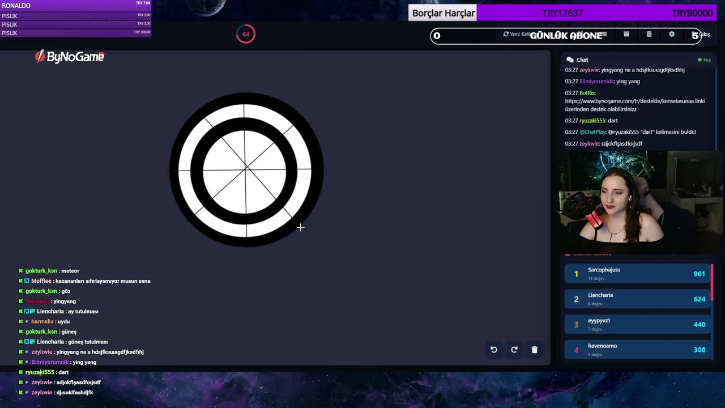Click the dartboard drawing on the canvas
The width and height of the screenshot is (725, 408).
(x=246, y=169)
